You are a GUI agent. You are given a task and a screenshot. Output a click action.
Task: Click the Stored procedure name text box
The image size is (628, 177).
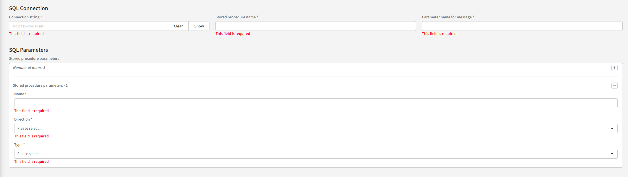point(316,26)
